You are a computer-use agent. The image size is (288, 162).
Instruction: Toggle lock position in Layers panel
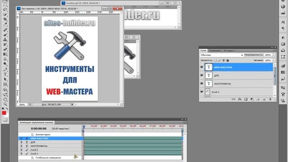(224, 60)
